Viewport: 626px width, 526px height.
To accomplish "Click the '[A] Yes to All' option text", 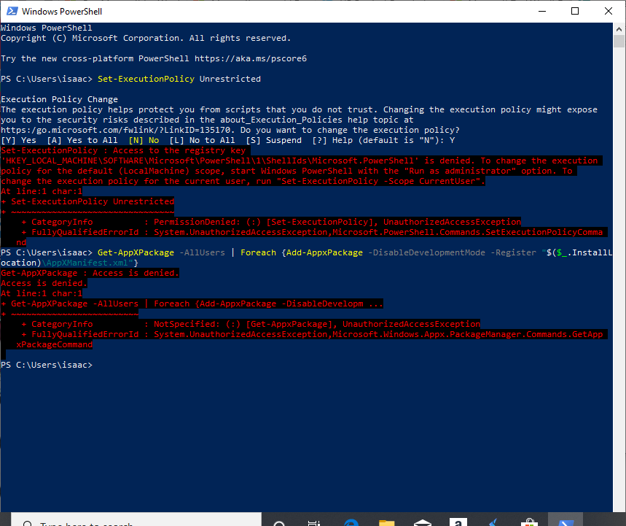I will coord(82,140).
